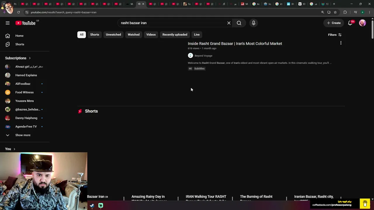Open Amazing Rainy Day in short
Viewport: 374px width, 210px height.
click(149, 198)
